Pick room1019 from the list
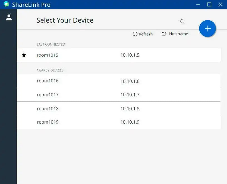Image resolution: width=227 pixels, height=184 pixels. (48, 122)
